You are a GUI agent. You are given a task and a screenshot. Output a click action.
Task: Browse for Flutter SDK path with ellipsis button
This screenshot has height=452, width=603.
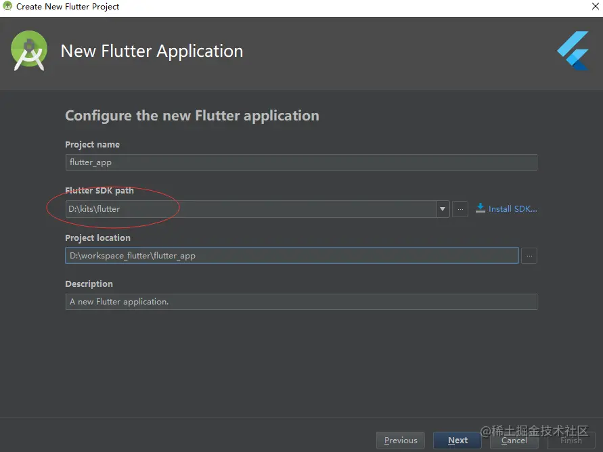coord(460,209)
